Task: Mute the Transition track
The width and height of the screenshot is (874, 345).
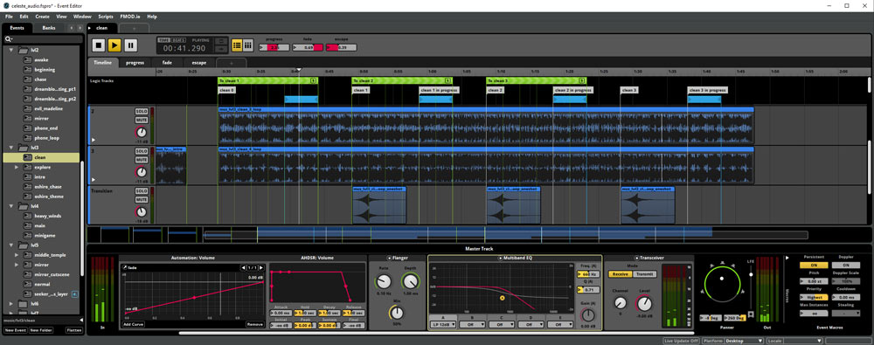Action: click(141, 199)
